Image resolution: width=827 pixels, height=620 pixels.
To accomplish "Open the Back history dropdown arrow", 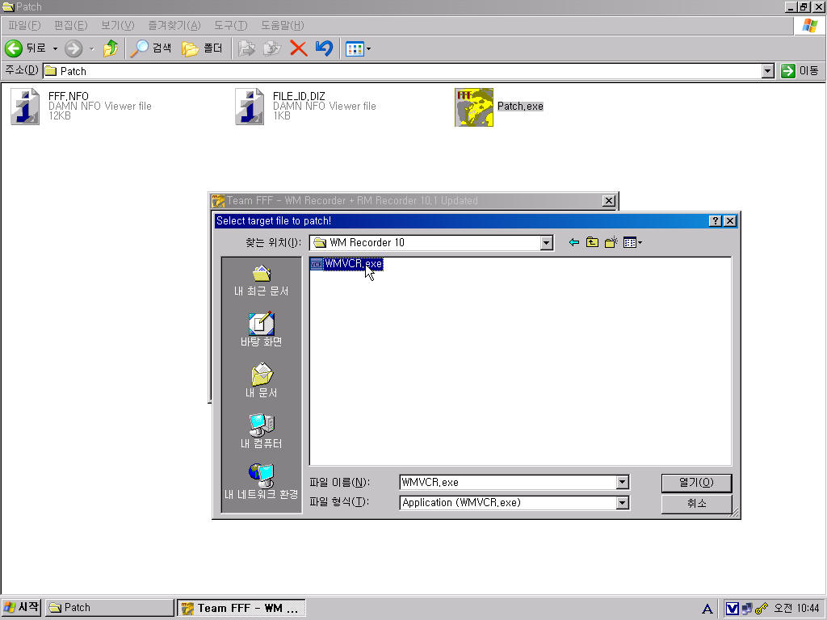I will [x=55, y=48].
